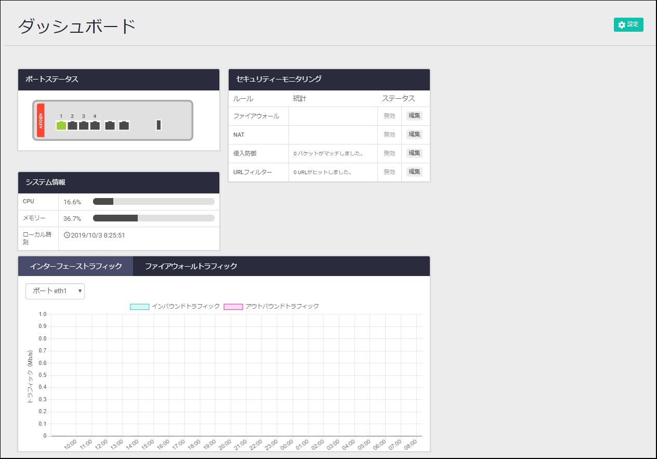The image size is (657, 459).
Task: Open the 設定 button with gear icon
Action: [628, 24]
